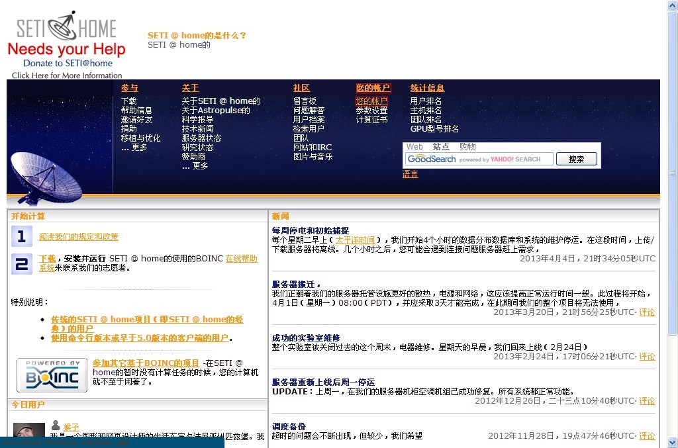Open the 参与 menu heading
Viewport: 678px width, 448px height.
tap(129, 88)
